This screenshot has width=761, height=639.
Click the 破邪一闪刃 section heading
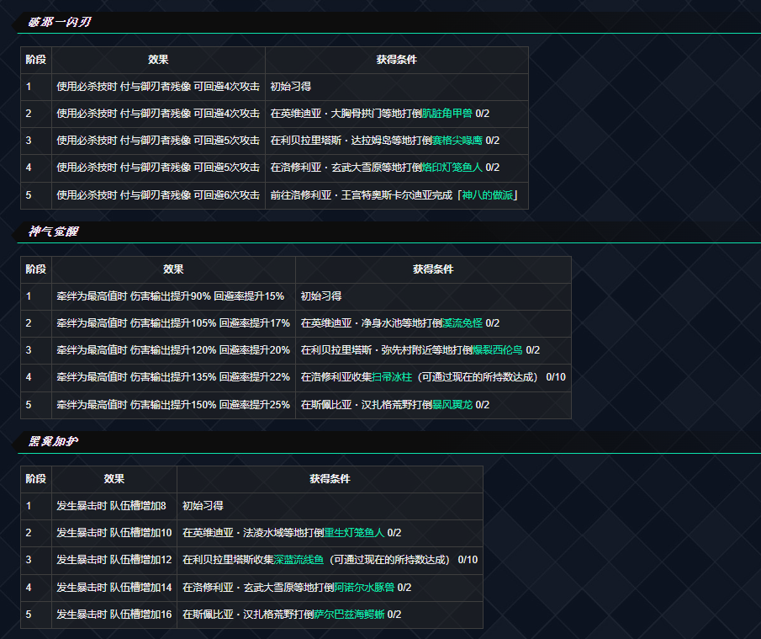pos(59,22)
